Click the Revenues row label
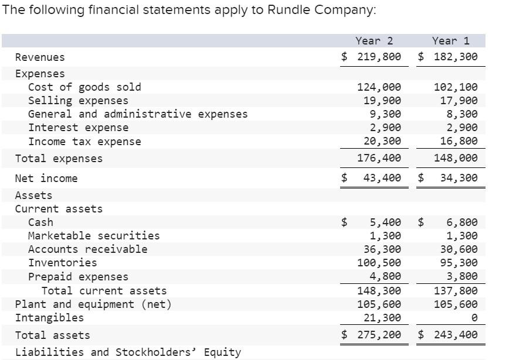This screenshot has height=360, width=516. coord(40,57)
